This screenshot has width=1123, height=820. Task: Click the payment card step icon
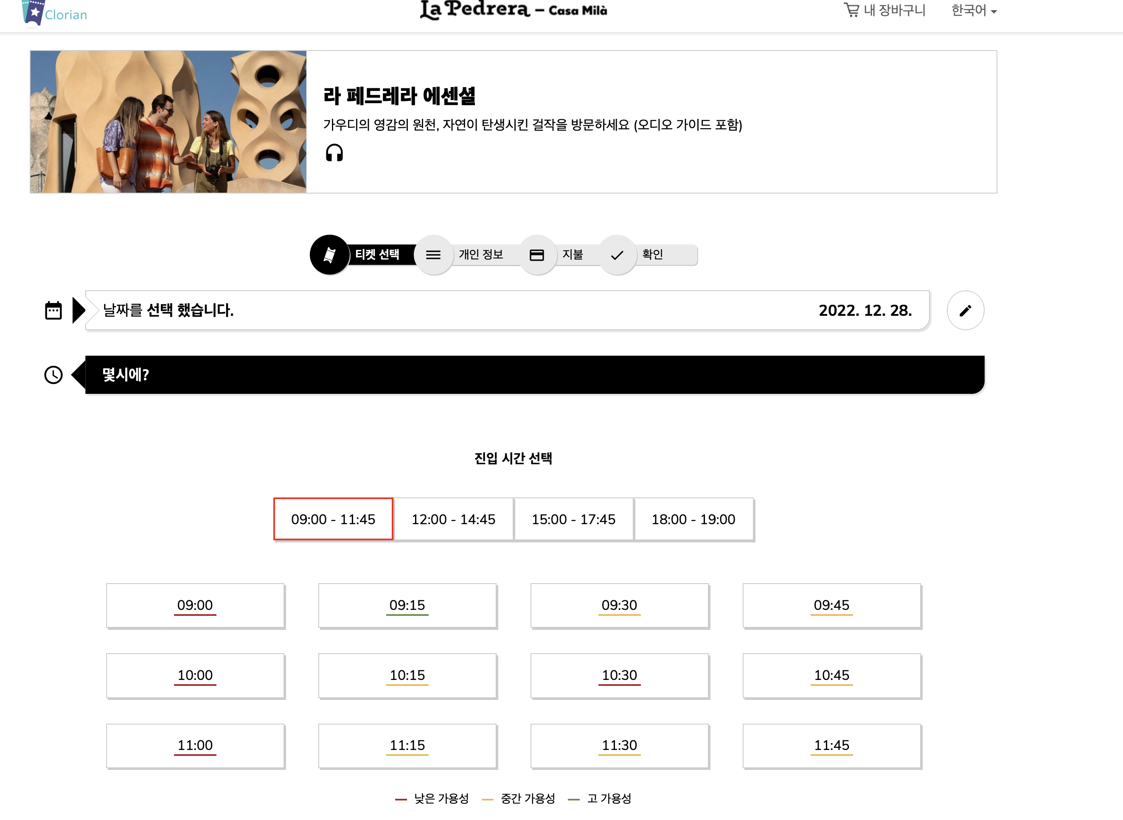(x=536, y=255)
